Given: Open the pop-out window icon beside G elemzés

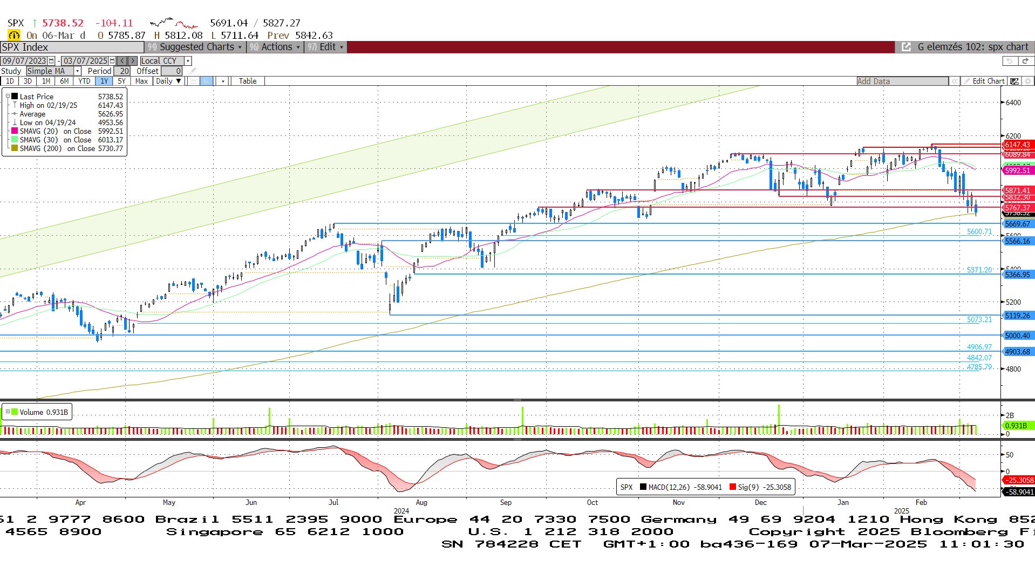Looking at the screenshot, I should [x=907, y=47].
